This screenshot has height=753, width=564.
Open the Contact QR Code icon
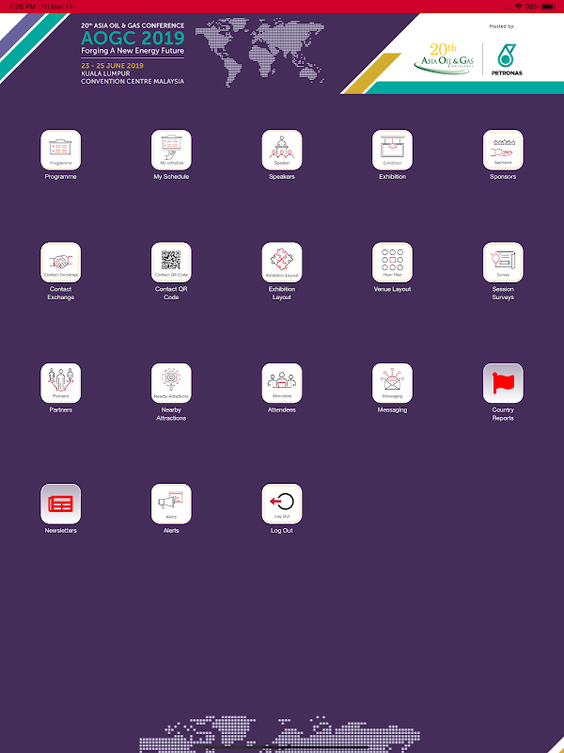point(171,263)
